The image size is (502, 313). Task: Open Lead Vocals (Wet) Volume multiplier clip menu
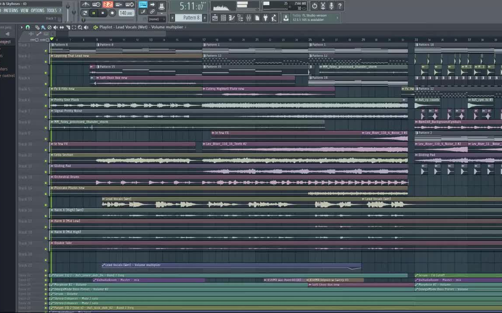pyautogui.click(x=103, y=265)
